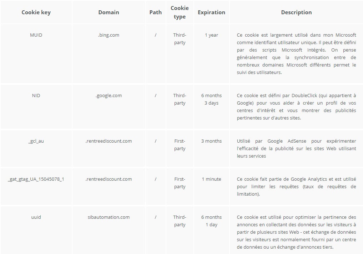The width and height of the screenshot is (363, 254).
Task: Select the Cookie type column header
Action: click(180, 12)
